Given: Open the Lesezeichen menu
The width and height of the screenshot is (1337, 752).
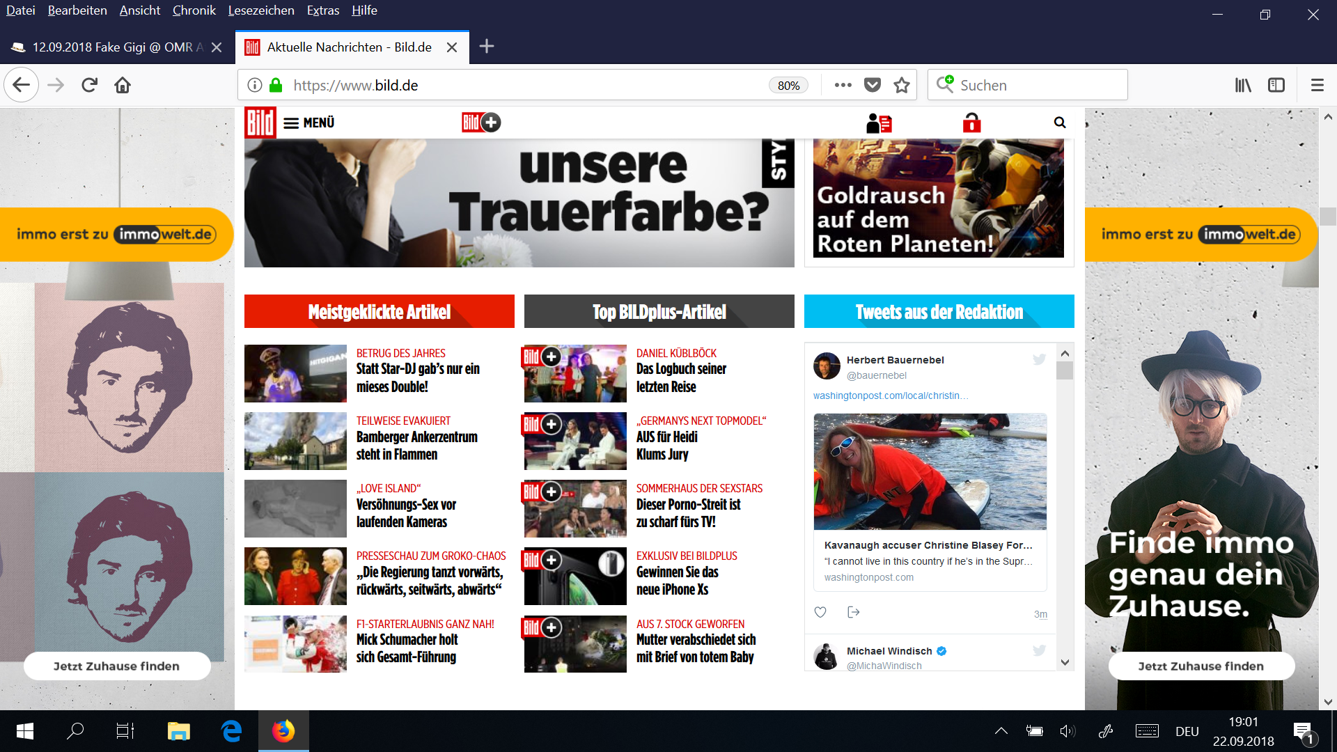Looking at the screenshot, I should [261, 10].
